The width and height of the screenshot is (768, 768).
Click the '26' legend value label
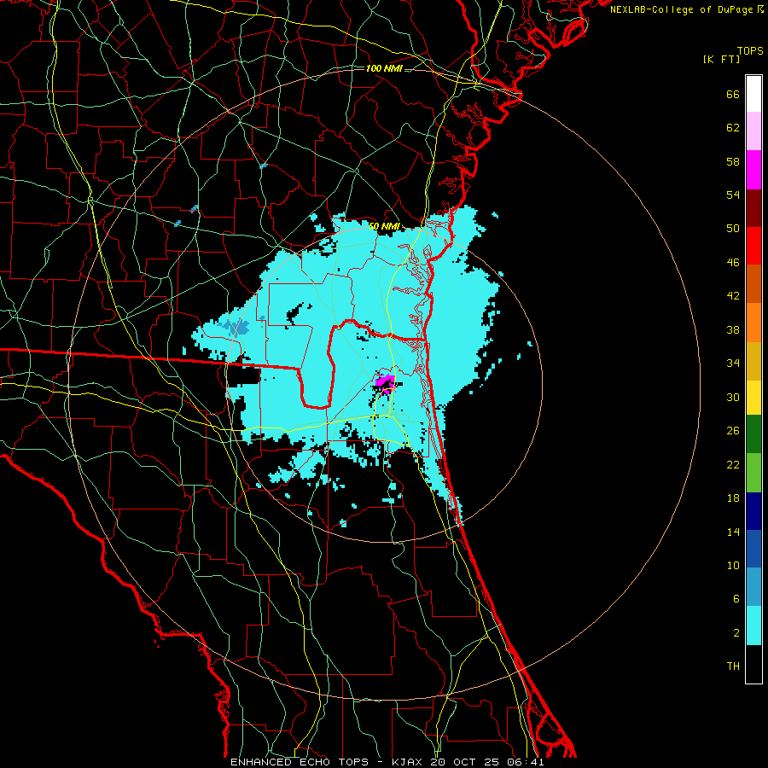pyautogui.click(x=733, y=431)
